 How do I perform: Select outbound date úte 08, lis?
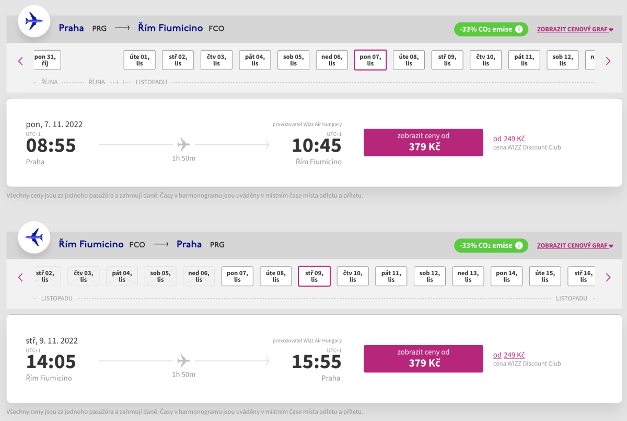[409, 60]
